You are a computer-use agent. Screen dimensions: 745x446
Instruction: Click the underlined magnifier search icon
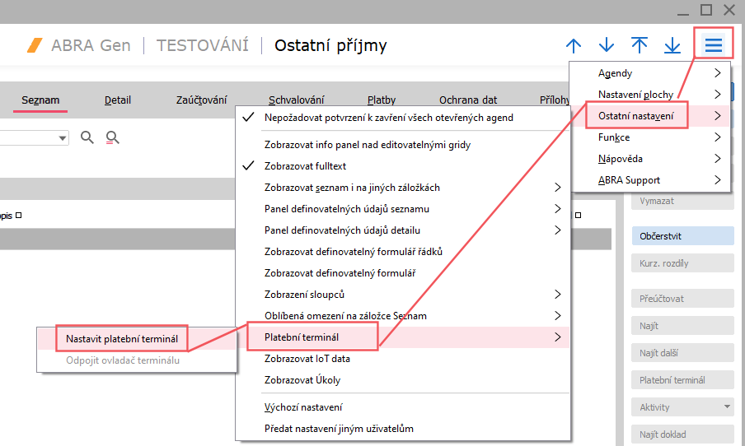[x=113, y=137]
